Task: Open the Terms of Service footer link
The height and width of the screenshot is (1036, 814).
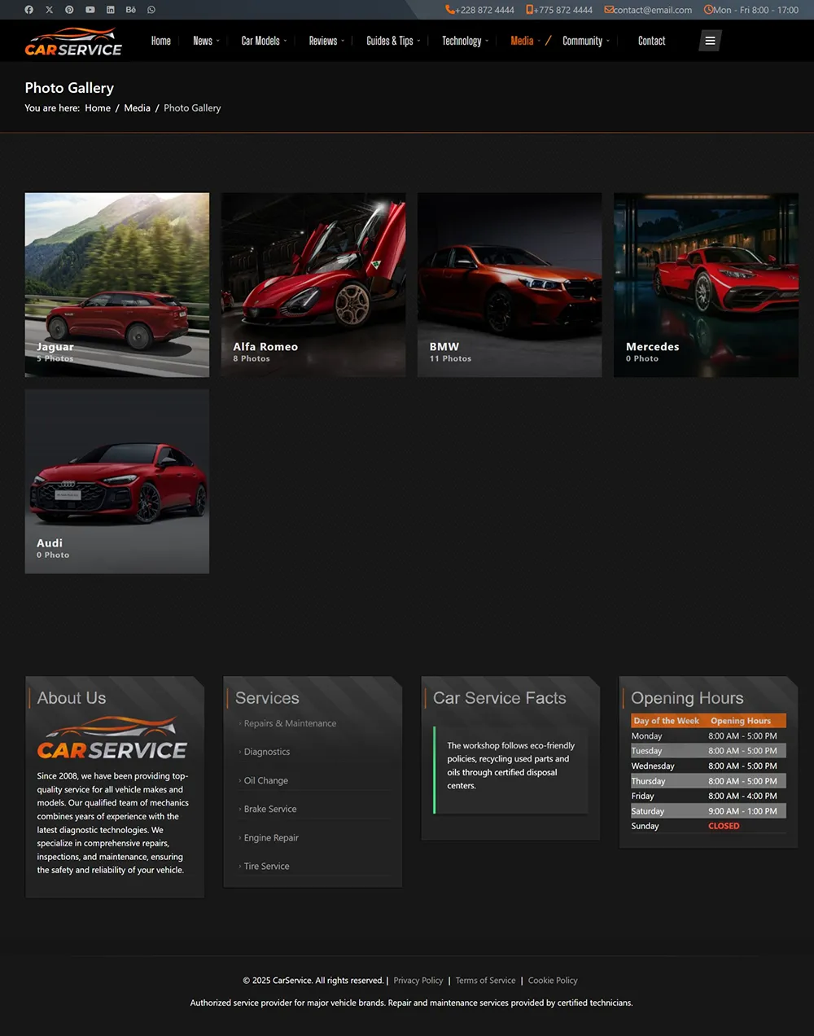Action: tap(485, 981)
